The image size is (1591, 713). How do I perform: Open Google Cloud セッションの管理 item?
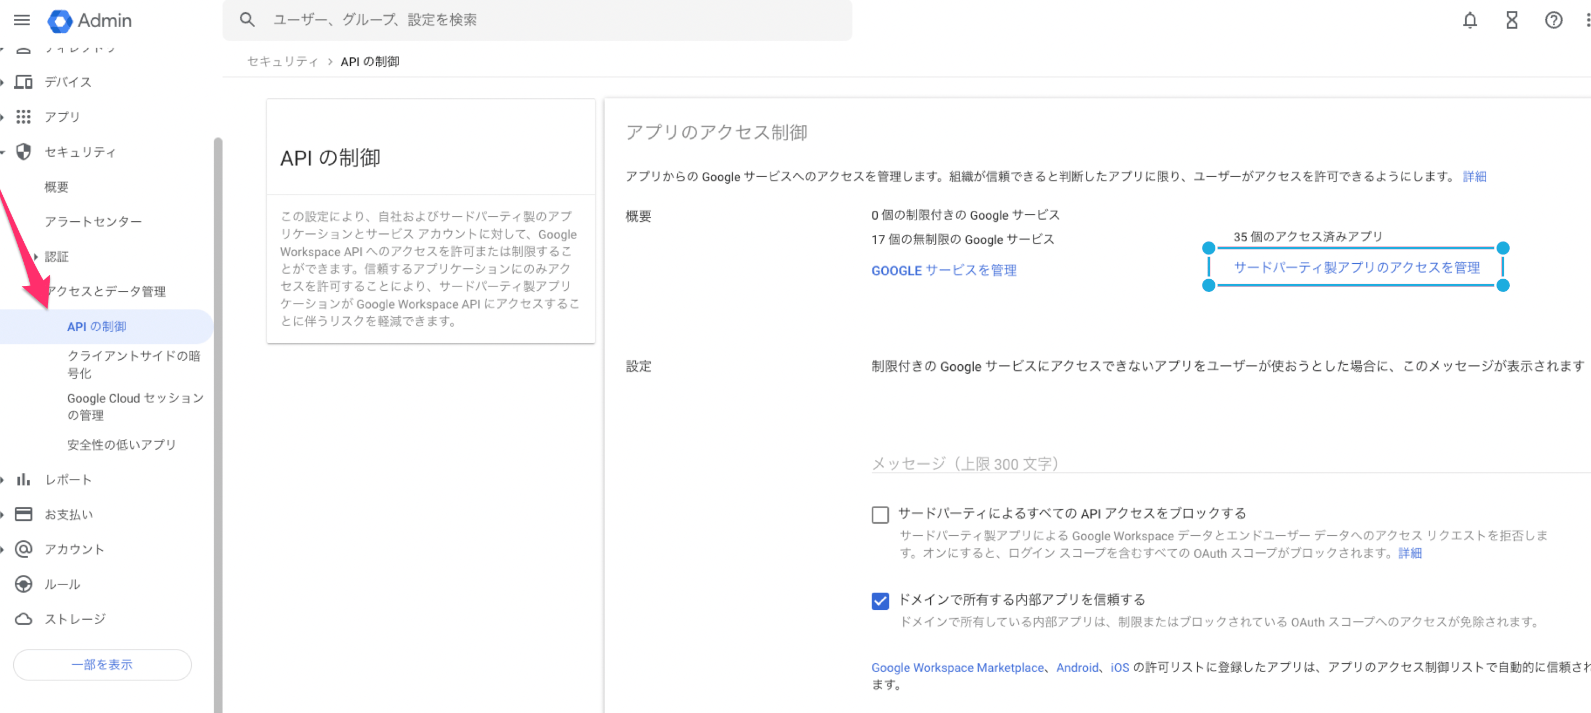pyautogui.click(x=135, y=407)
